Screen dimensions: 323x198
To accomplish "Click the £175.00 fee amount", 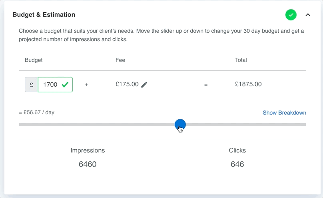I will pyautogui.click(x=127, y=84).
